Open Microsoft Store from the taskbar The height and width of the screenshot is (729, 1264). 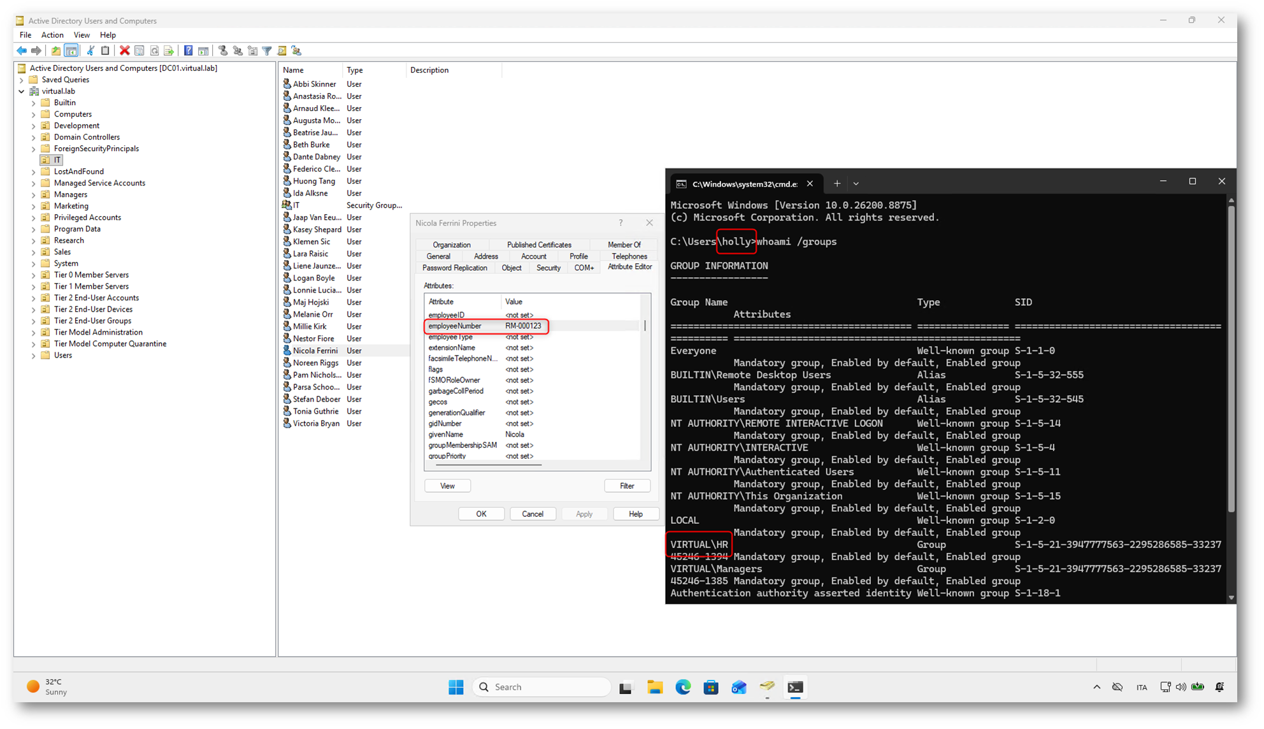[x=711, y=687]
